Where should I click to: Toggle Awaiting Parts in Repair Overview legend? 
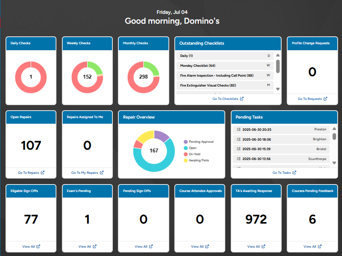tap(196, 160)
